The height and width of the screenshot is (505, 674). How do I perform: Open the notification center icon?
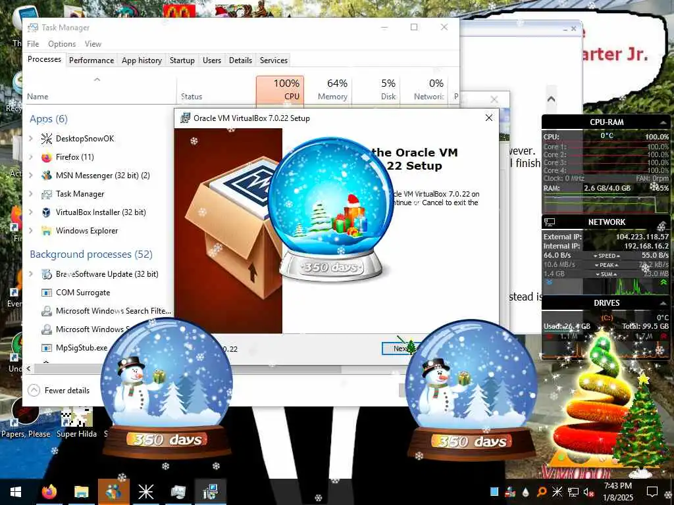click(652, 492)
